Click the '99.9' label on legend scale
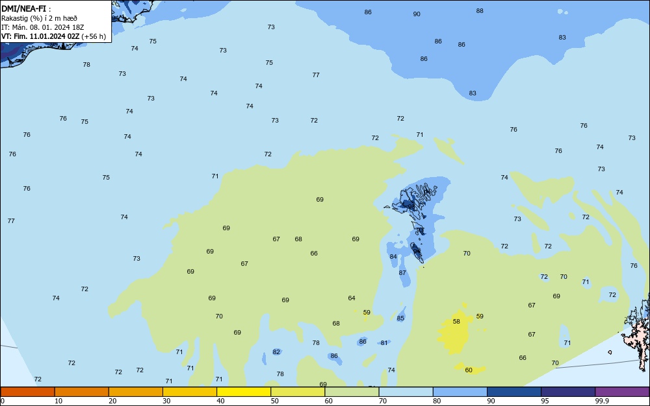Image resolution: width=650 pixels, height=406 pixels. pyautogui.click(x=602, y=401)
